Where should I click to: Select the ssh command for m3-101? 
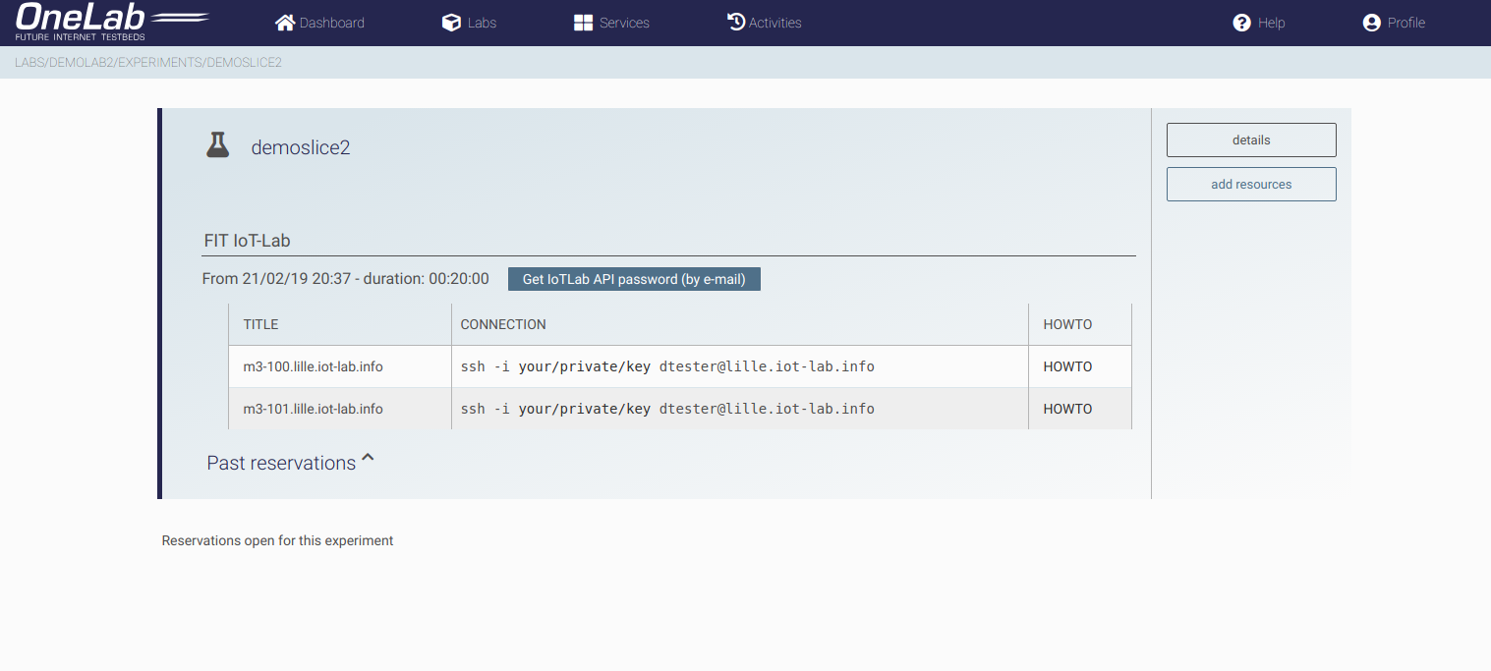coord(667,409)
